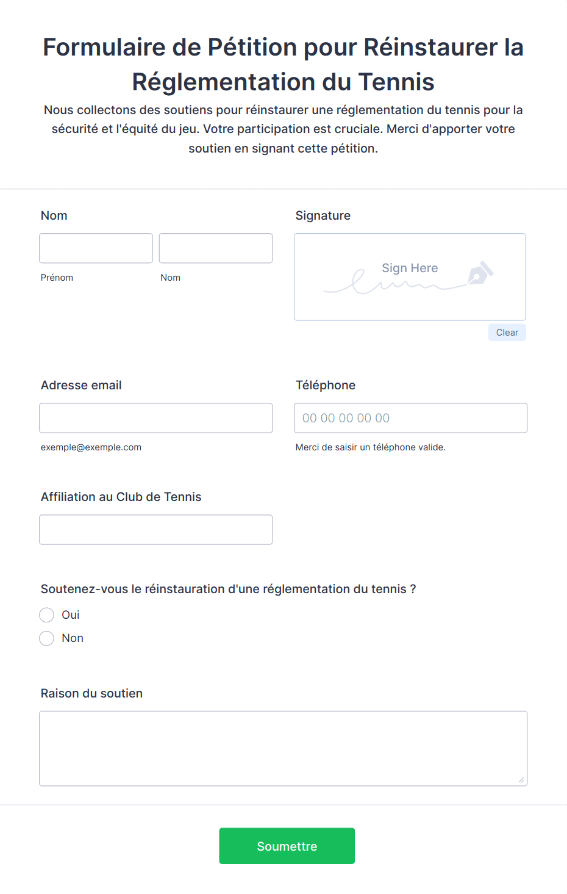Select the Non radio button
Image resolution: width=567 pixels, height=894 pixels.
point(47,638)
